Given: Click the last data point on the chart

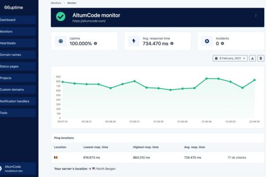Looking at the screenshot, I should (x=254, y=80).
